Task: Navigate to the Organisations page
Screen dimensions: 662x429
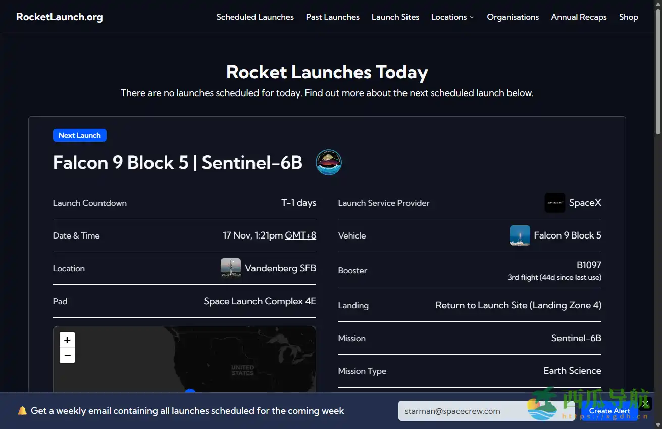Action: 513,17
